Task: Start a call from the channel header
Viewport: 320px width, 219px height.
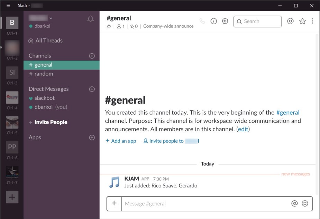Action: [x=202, y=21]
